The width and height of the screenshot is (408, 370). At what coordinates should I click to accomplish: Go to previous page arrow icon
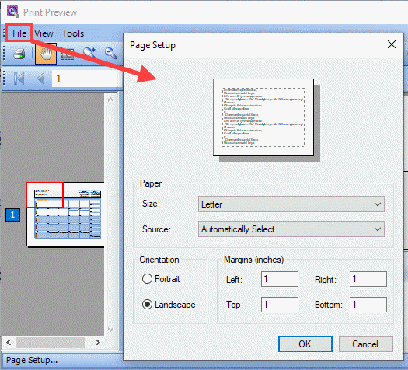click(x=41, y=79)
